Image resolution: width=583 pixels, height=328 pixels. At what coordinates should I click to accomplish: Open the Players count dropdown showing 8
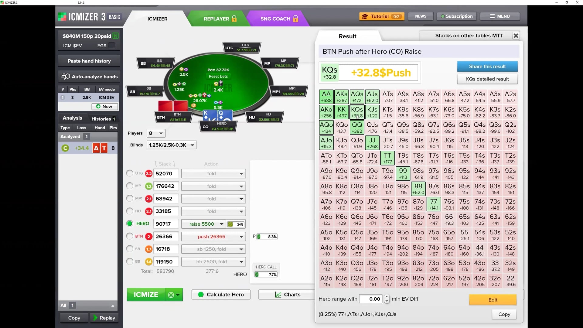click(x=156, y=133)
